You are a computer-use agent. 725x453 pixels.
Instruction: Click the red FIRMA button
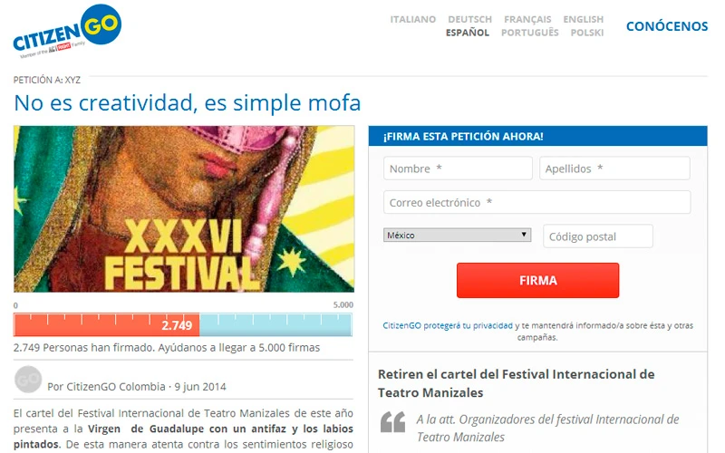tap(537, 280)
